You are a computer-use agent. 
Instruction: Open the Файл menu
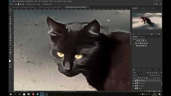tap(14, 1)
